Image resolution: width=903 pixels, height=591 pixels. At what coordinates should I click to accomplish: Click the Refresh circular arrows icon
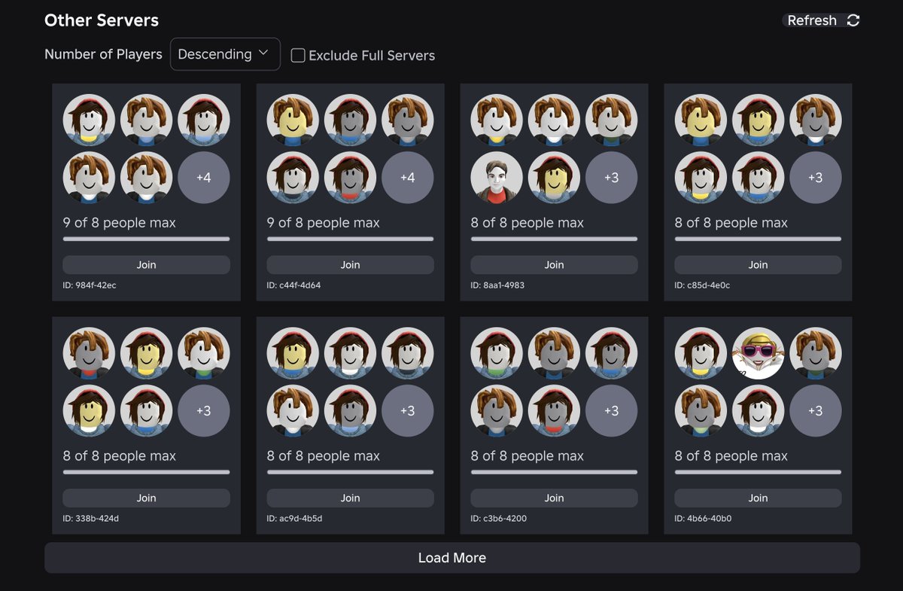tap(853, 20)
